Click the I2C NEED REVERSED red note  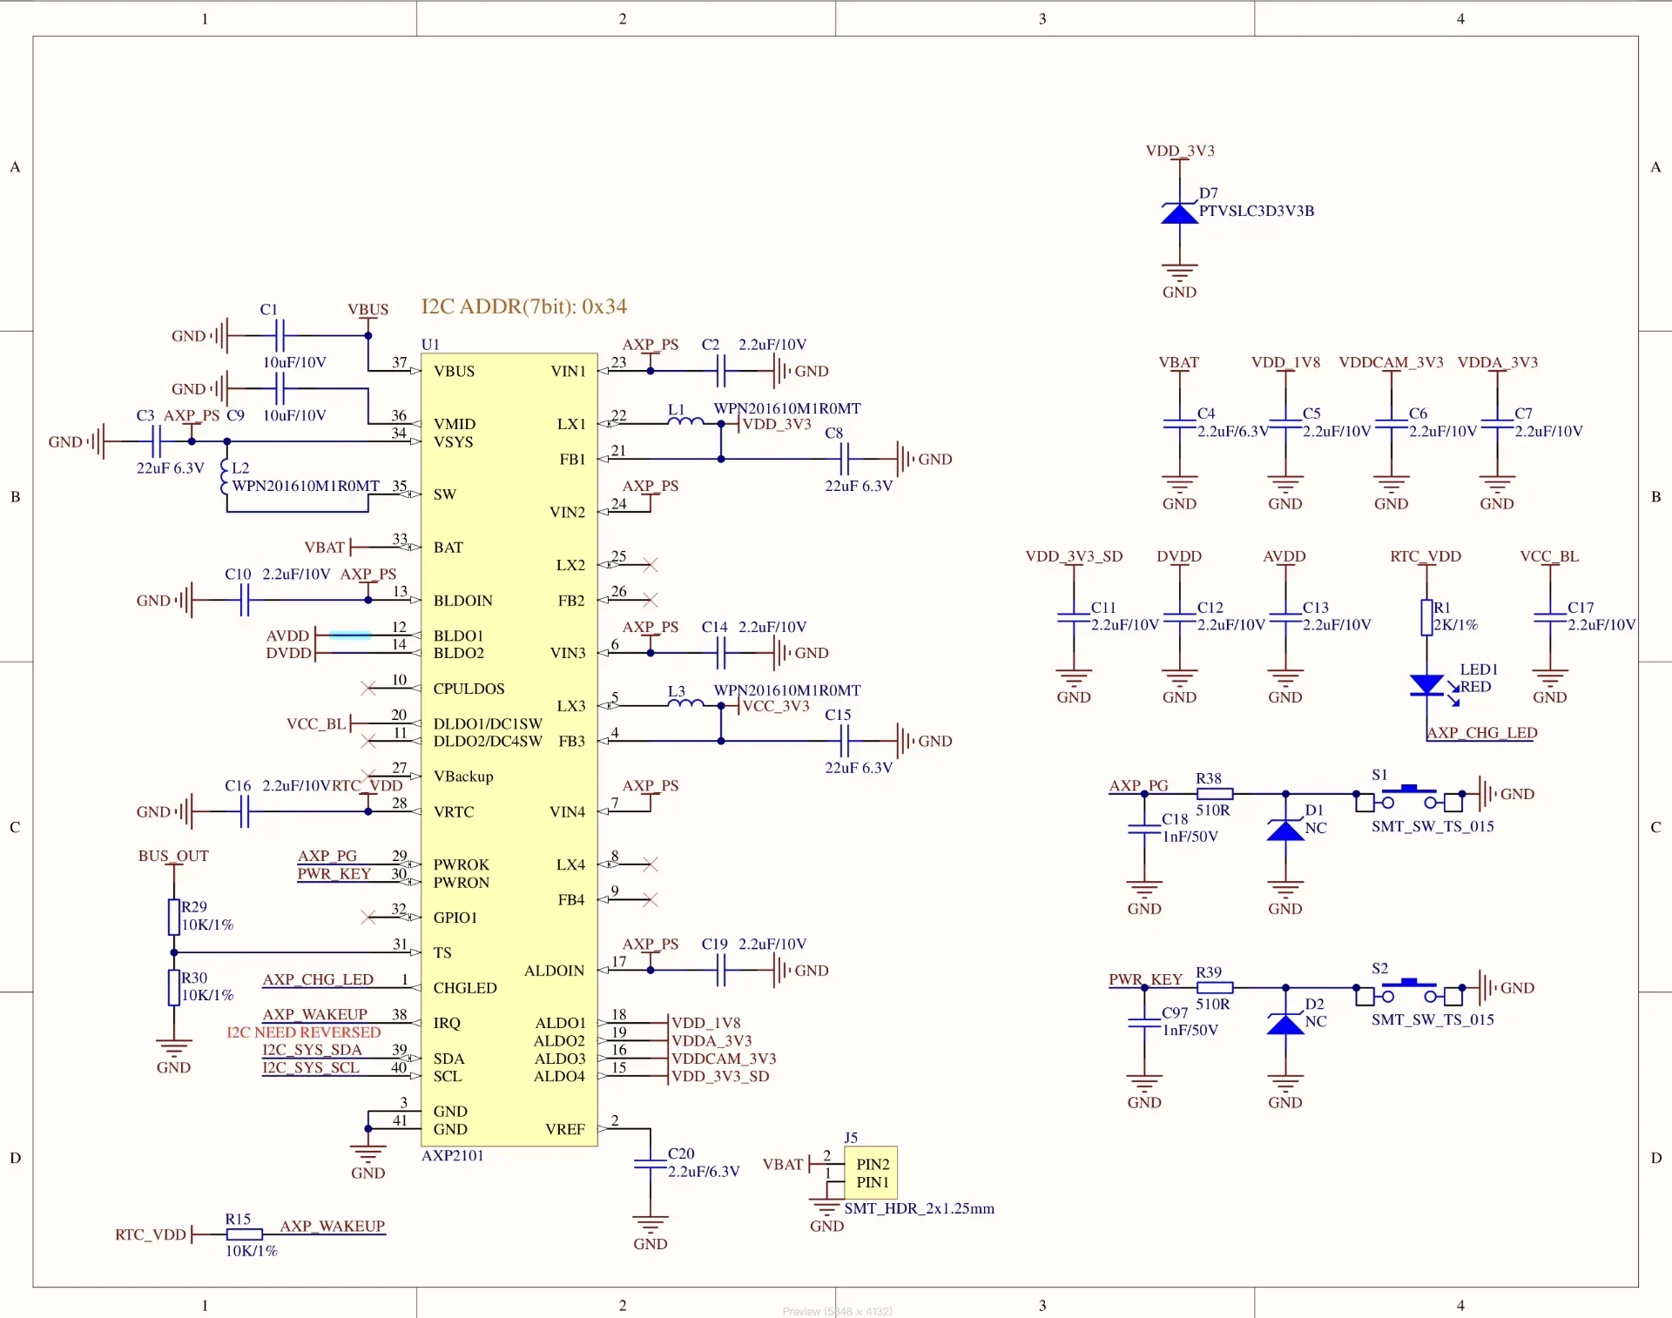304,1032
